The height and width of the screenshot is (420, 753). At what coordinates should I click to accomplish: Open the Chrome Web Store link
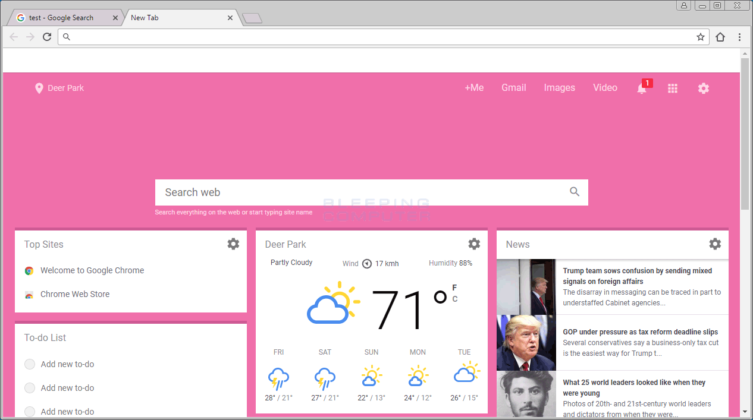tap(74, 294)
